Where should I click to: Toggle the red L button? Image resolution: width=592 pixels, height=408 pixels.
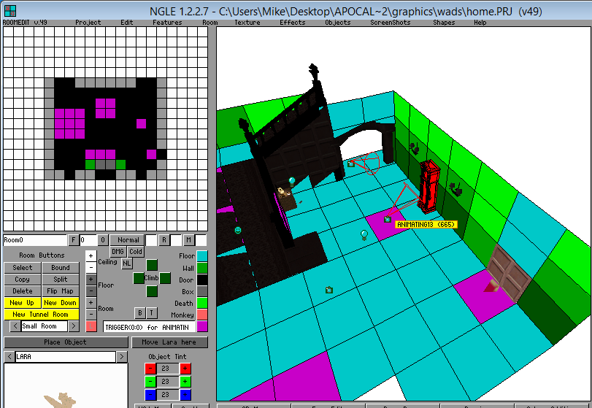click(91, 326)
